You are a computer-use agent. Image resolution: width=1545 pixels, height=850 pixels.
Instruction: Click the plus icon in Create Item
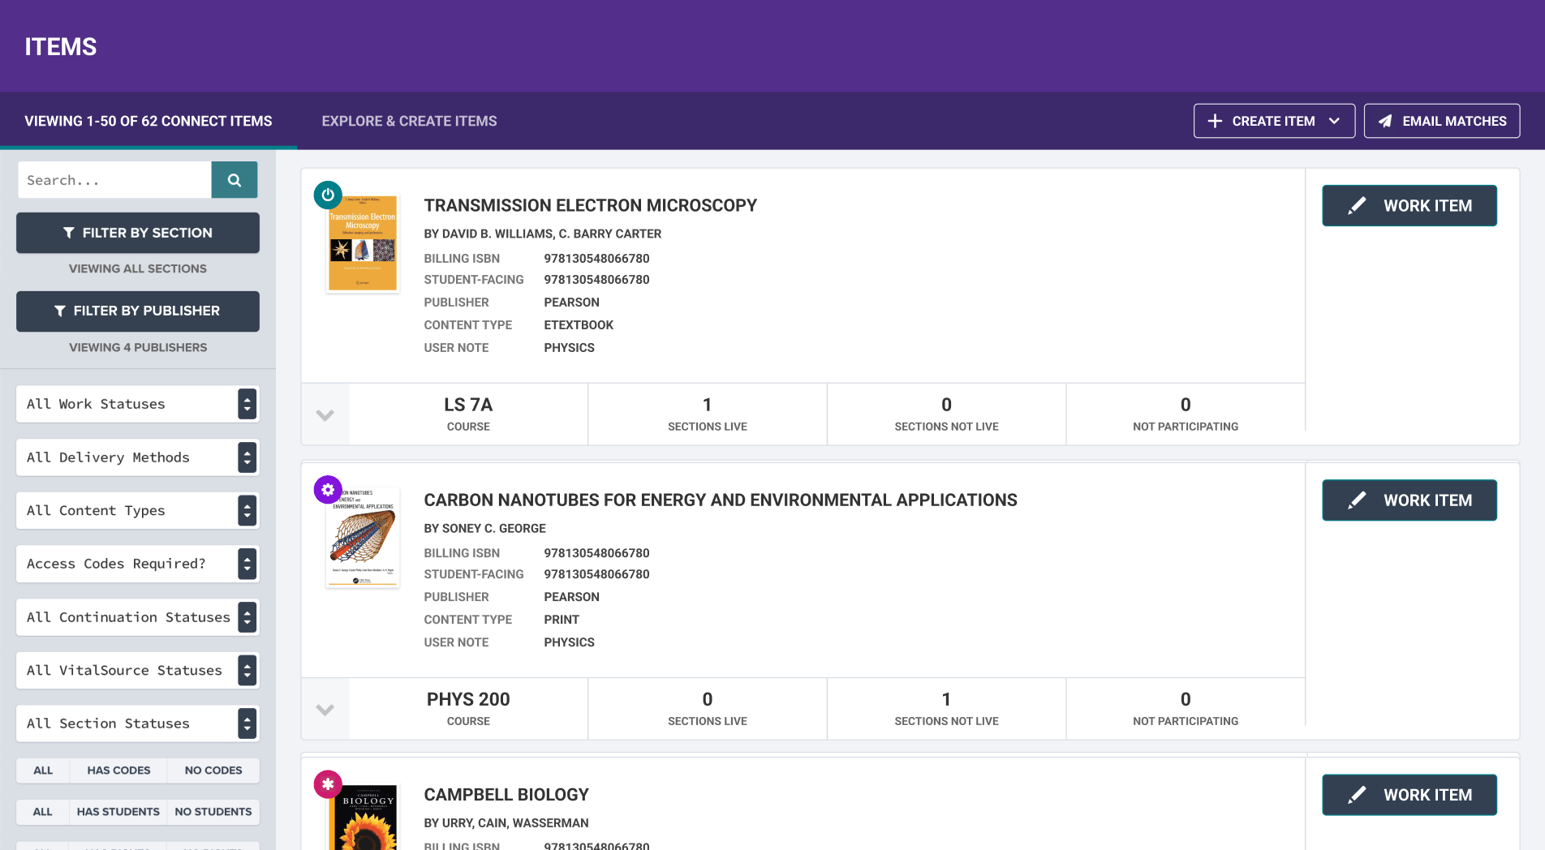point(1215,121)
